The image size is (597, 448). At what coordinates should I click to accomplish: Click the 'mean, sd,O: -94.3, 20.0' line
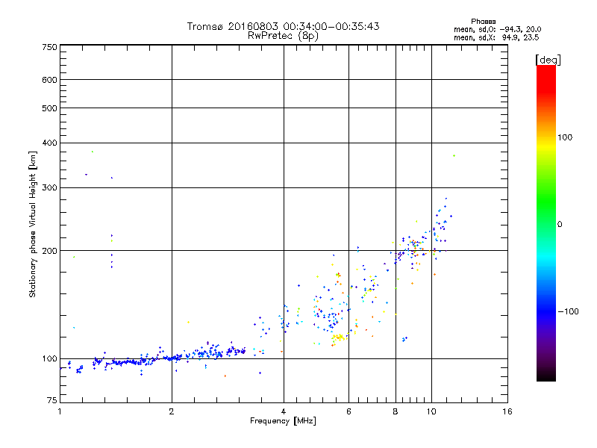coord(497,30)
